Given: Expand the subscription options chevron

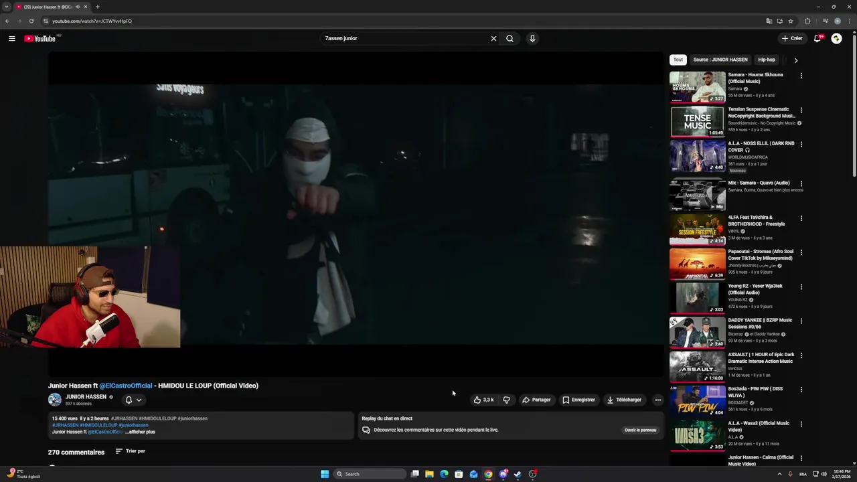Looking at the screenshot, I should [139, 400].
